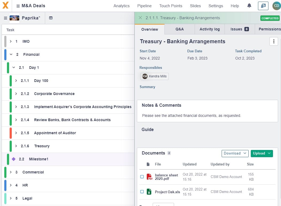Check the balance sheet 2020.pdf checkbox
This screenshot has height=206, width=281.
point(142,177)
